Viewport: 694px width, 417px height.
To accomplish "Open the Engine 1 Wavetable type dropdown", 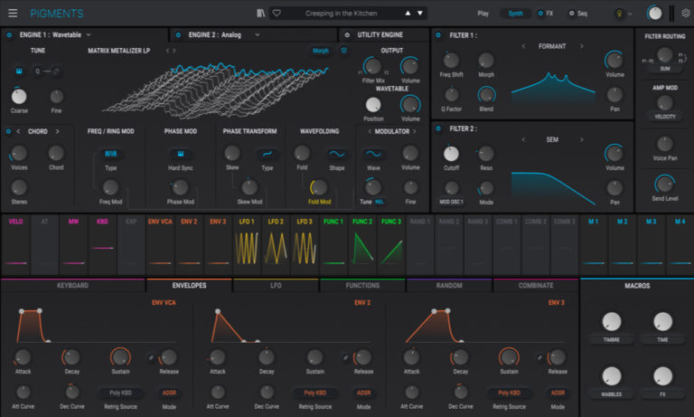I will [88, 34].
